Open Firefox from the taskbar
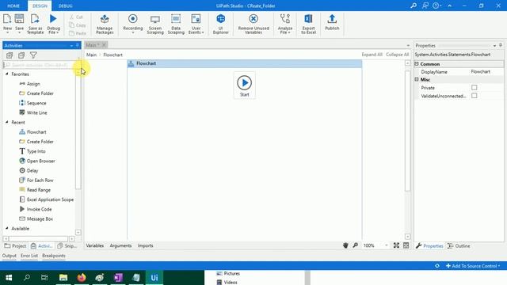This screenshot has height=285, width=507. pyautogui.click(x=82, y=278)
